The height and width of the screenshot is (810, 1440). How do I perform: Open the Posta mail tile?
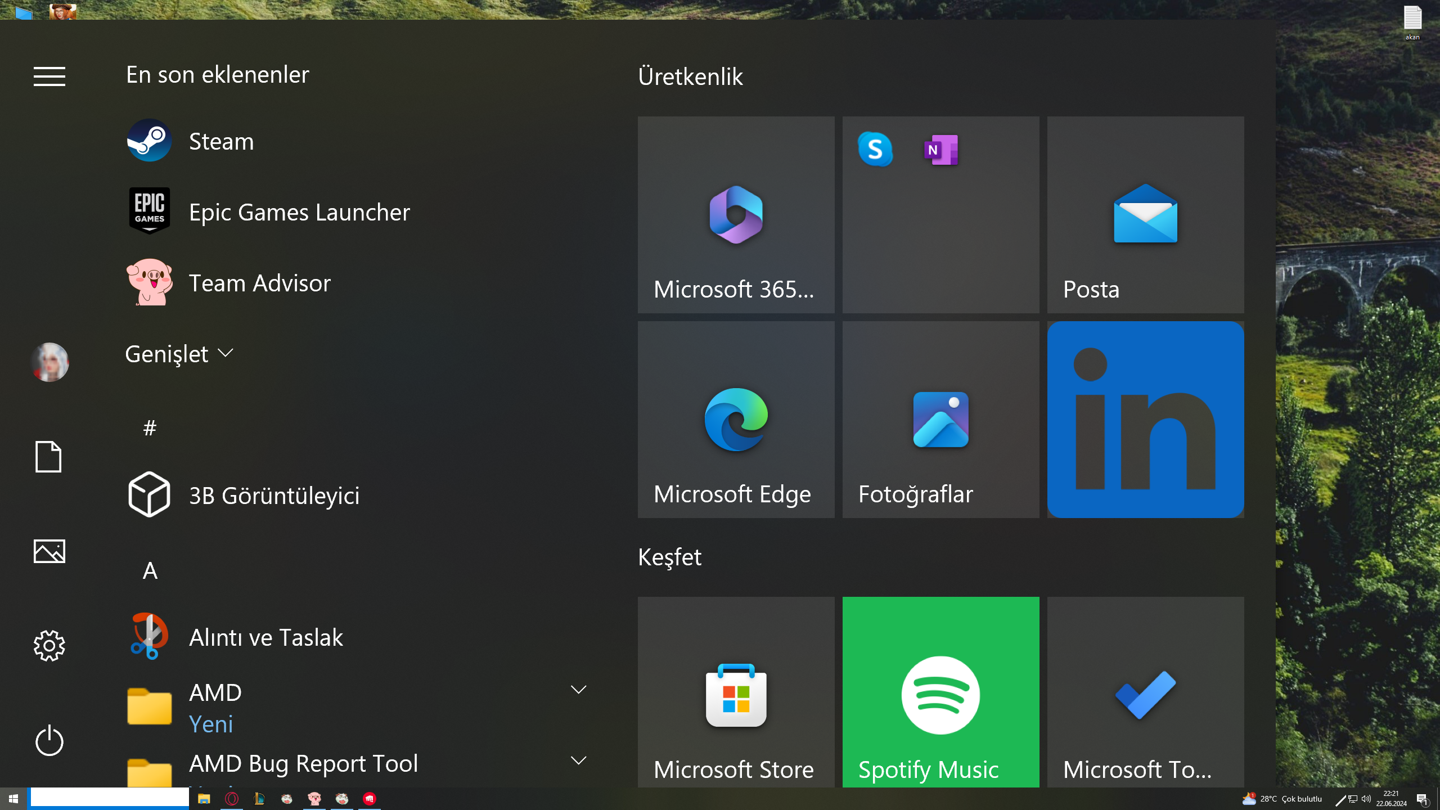pos(1145,214)
